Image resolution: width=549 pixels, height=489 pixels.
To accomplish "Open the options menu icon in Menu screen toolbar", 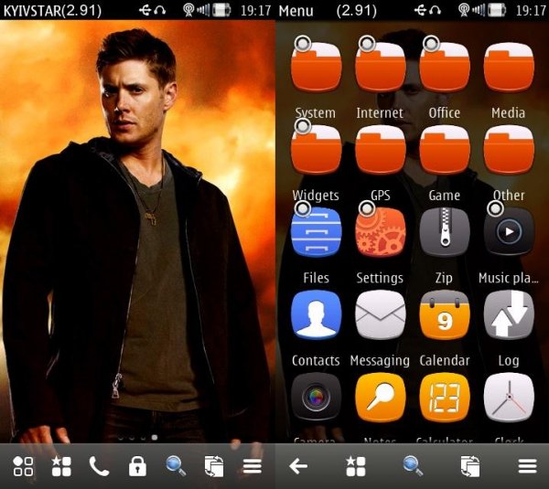I will click(x=528, y=466).
